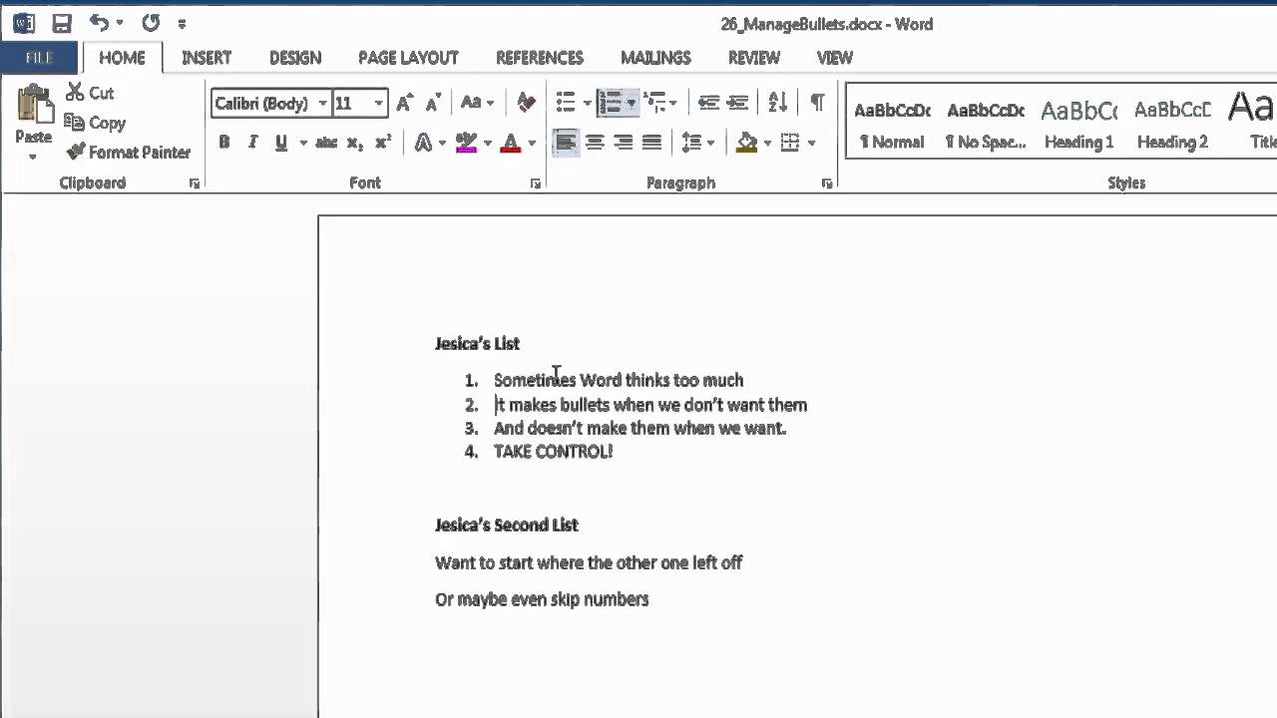Click the line 'Or maybe even skip numbers'

[x=542, y=599]
